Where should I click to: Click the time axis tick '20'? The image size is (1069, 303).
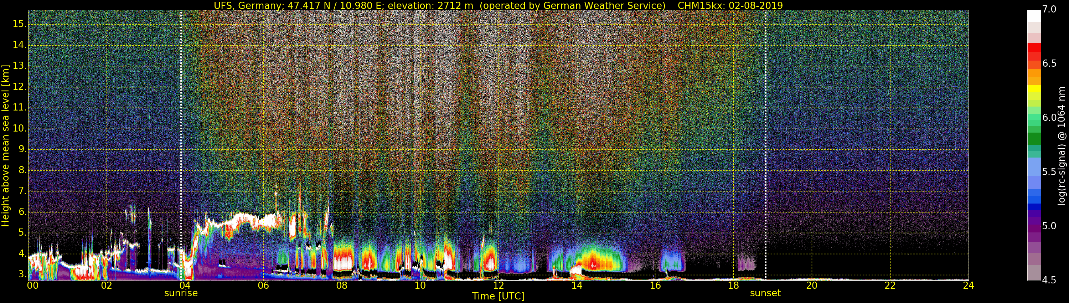(812, 286)
